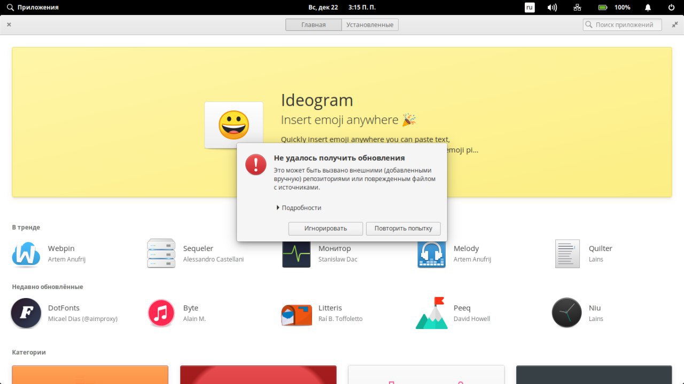Click the DotFonts app name
684x384 pixels.
[x=64, y=308]
